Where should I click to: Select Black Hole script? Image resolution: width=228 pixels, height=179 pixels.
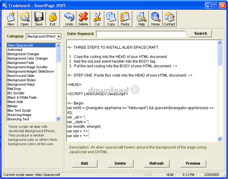click(x=31, y=102)
